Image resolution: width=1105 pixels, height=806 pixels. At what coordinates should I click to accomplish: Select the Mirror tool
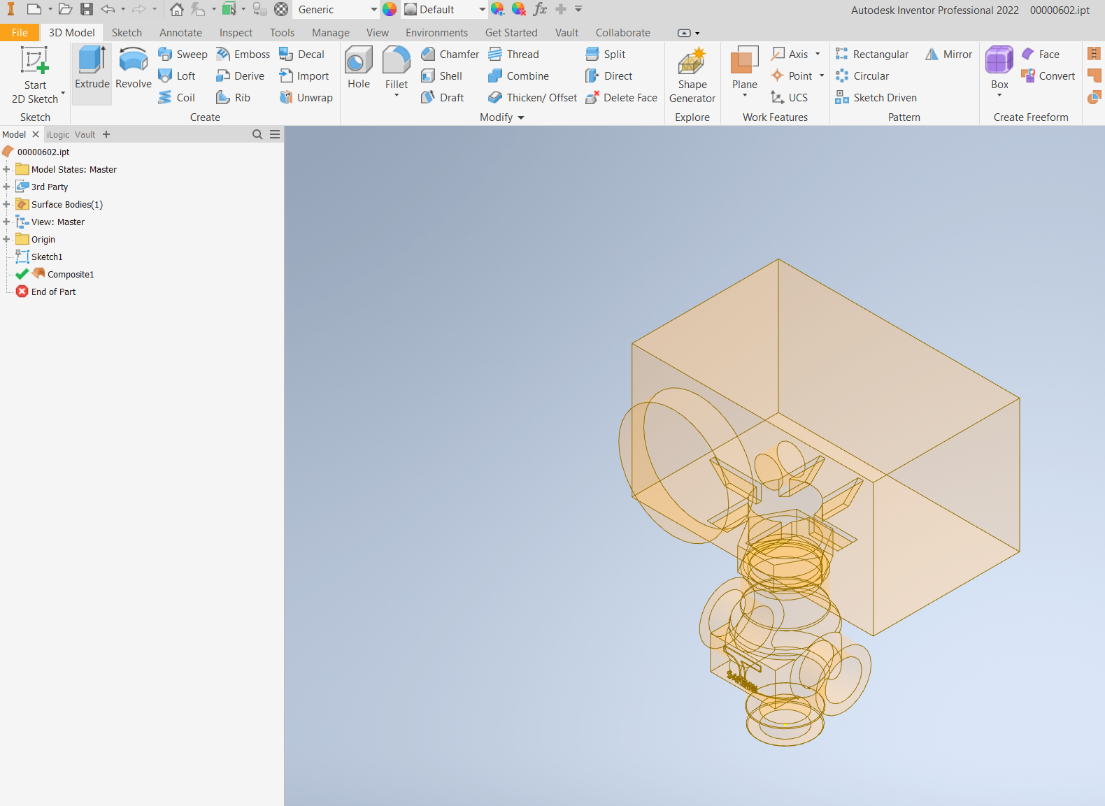(x=948, y=55)
